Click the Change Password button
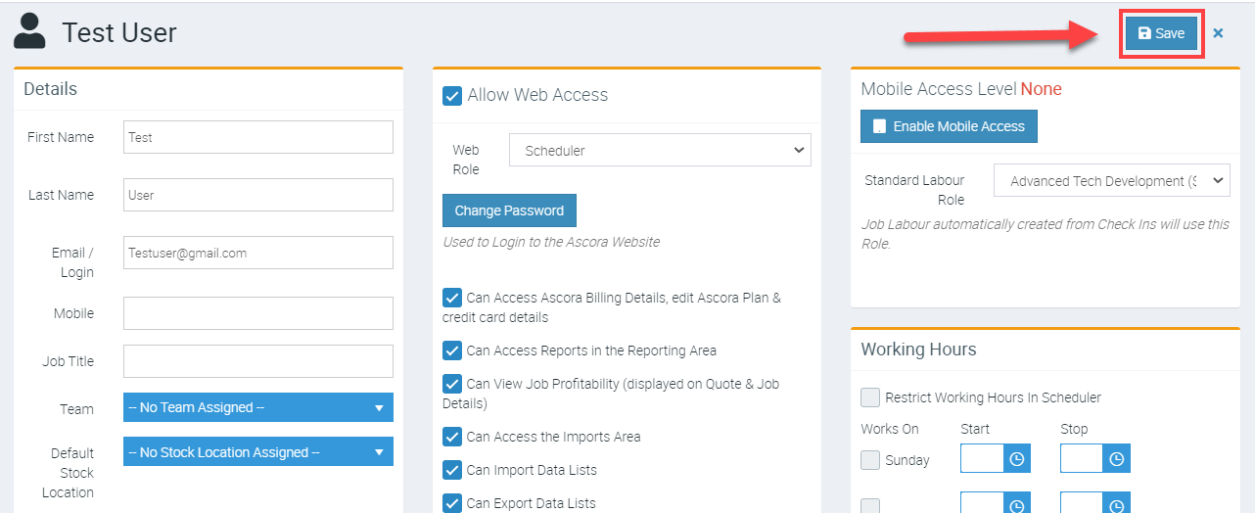This screenshot has height=513, width=1255. 509,210
